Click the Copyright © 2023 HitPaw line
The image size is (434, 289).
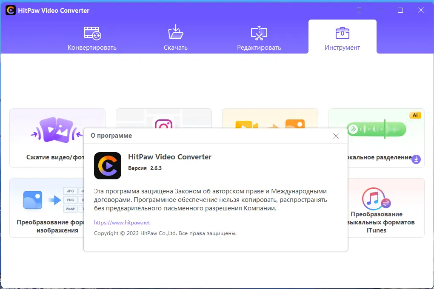[x=165, y=233]
